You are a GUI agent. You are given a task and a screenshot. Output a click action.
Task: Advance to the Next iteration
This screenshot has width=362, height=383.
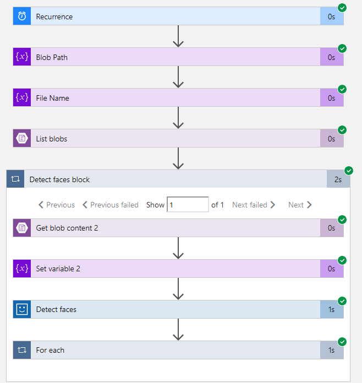pyautogui.click(x=300, y=205)
